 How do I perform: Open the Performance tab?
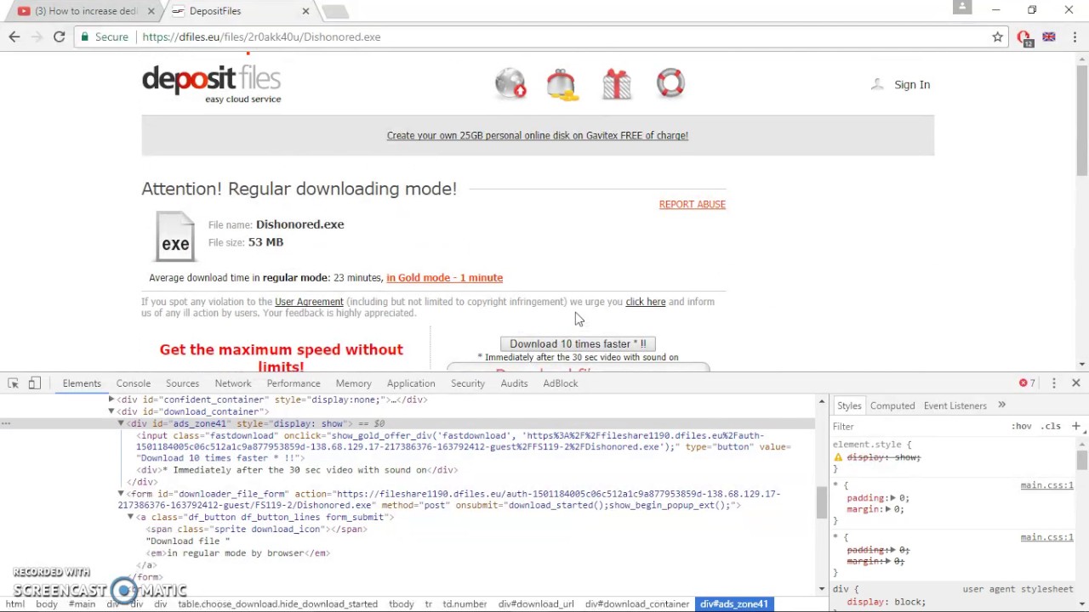click(294, 383)
